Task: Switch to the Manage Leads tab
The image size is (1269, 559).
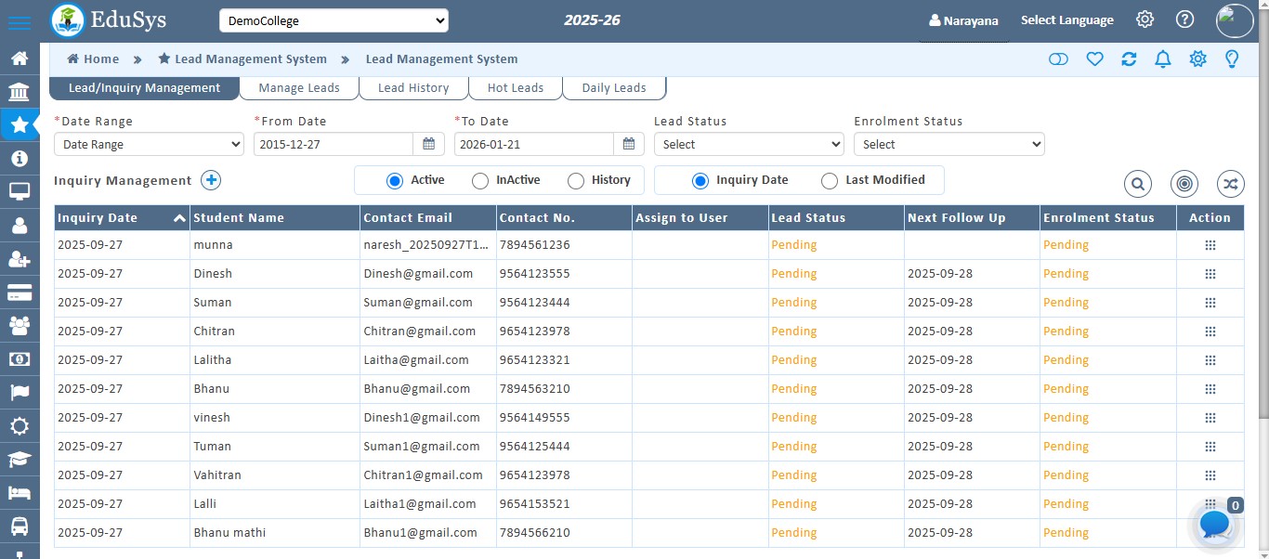Action: [299, 88]
